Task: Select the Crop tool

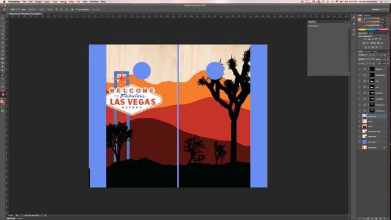Action: point(3,34)
